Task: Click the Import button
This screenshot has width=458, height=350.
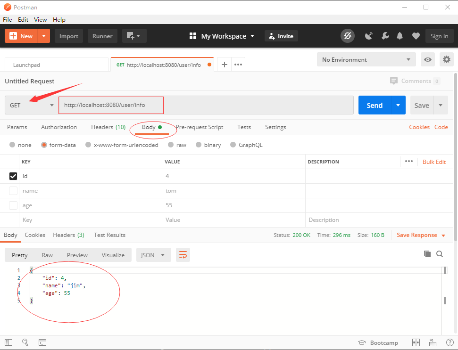Action: coord(69,36)
